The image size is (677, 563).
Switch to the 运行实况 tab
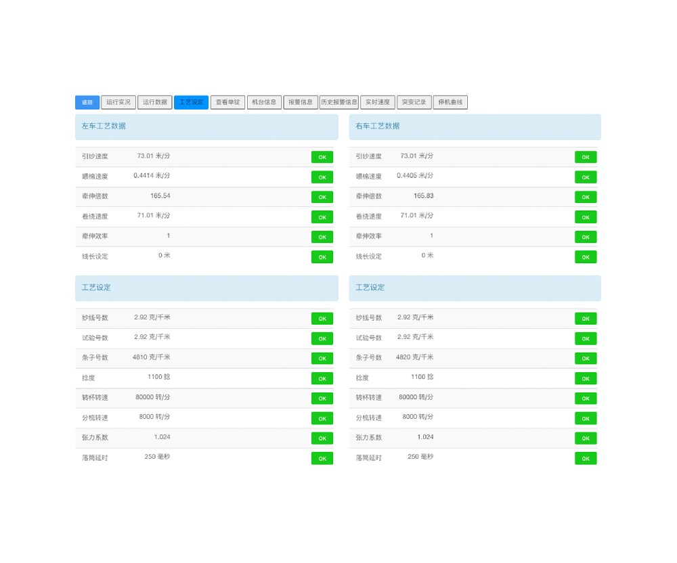tap(118, 102)
